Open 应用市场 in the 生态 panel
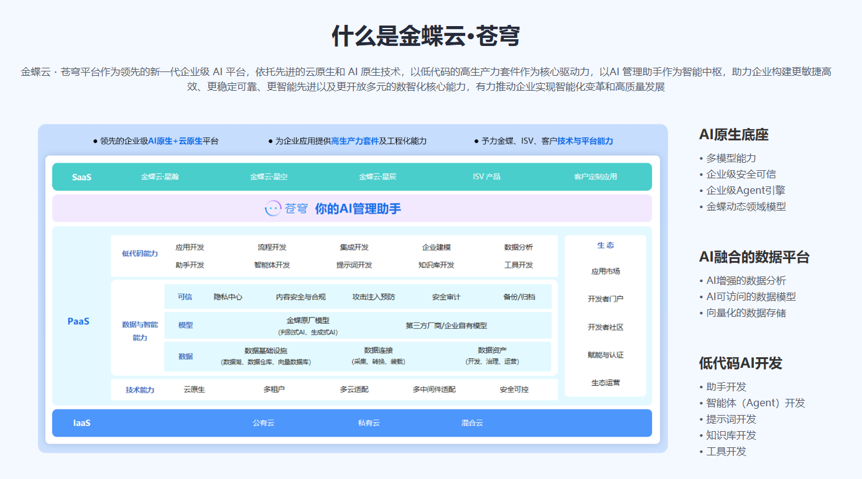862x479 pixels. coord(605,271)
